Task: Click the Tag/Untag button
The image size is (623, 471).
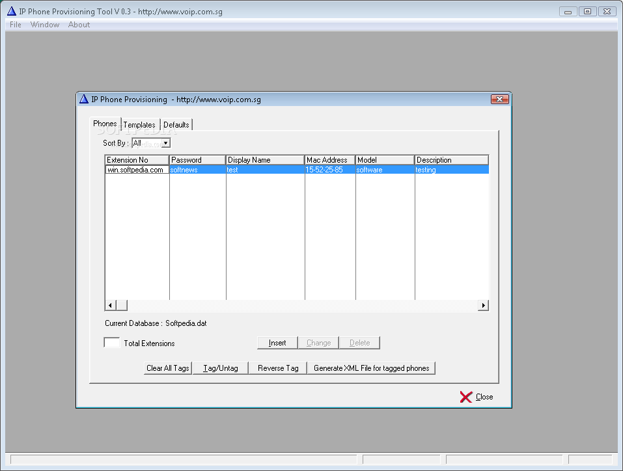Action: point(221,368)
